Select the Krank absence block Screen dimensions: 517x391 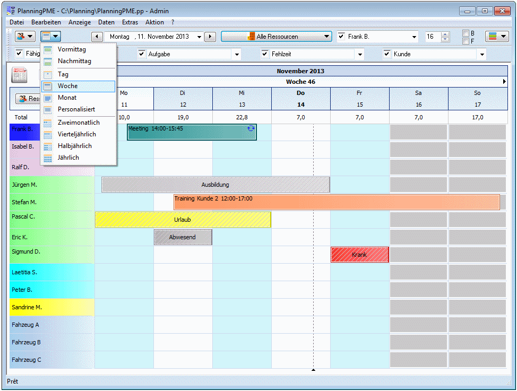(360, 255)
